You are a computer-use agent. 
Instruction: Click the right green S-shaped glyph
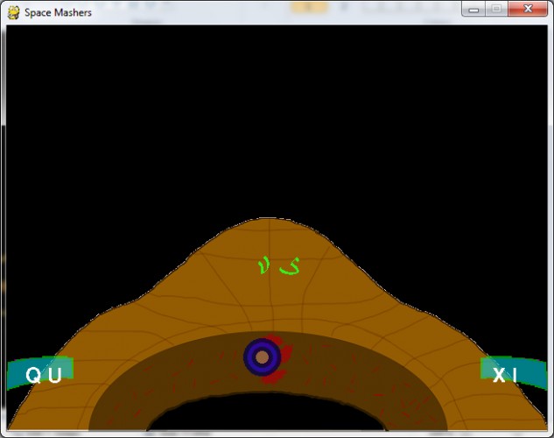tap(290, 266)
